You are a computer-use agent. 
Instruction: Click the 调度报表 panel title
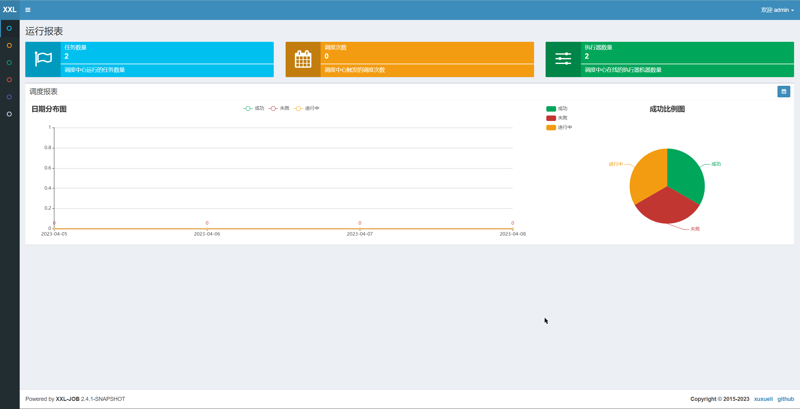pos(43,92)
